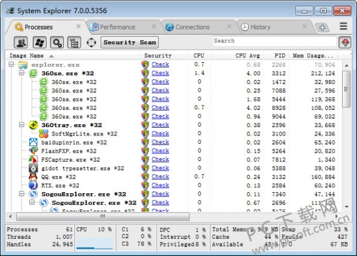357x256 pixels.
Task: Open the hamburger main menu icon
Action: [343, 26]
